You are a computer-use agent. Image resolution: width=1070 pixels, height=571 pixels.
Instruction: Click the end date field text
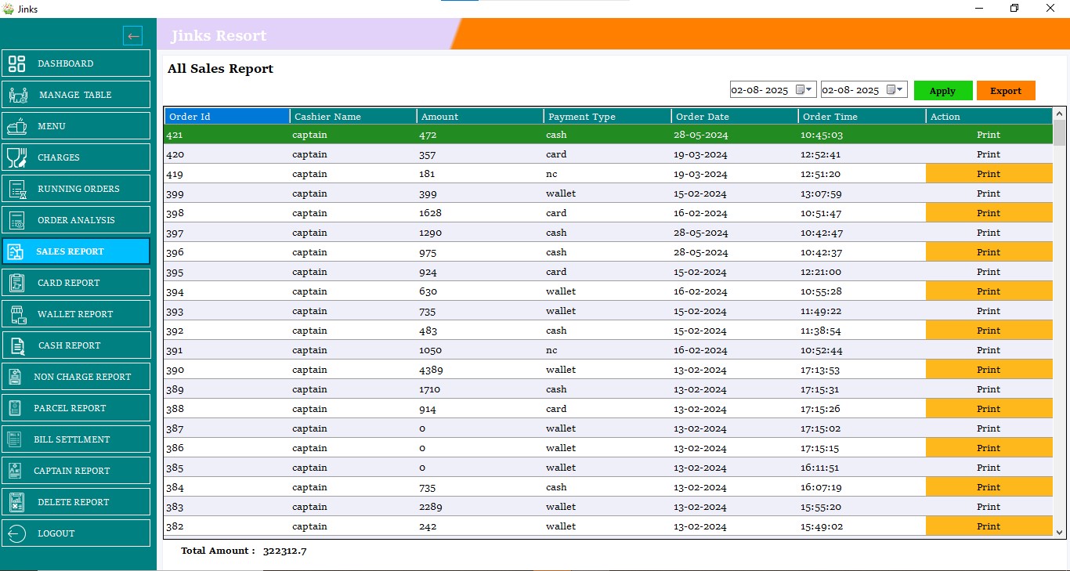(851, 91)
